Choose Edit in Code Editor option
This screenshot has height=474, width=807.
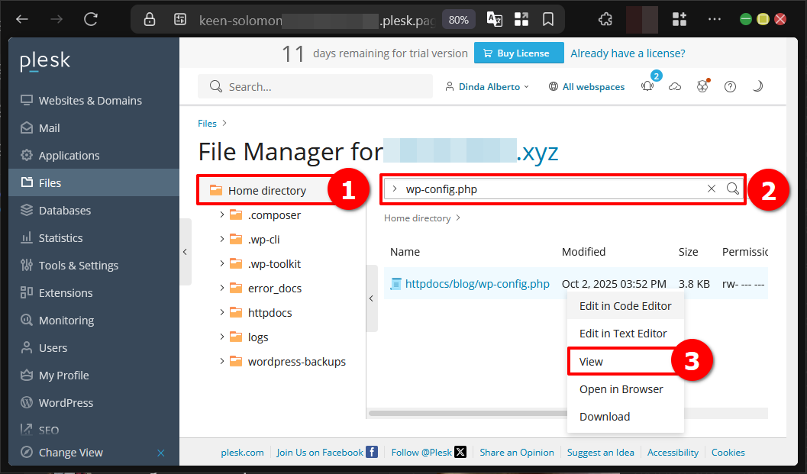(625, 306)
